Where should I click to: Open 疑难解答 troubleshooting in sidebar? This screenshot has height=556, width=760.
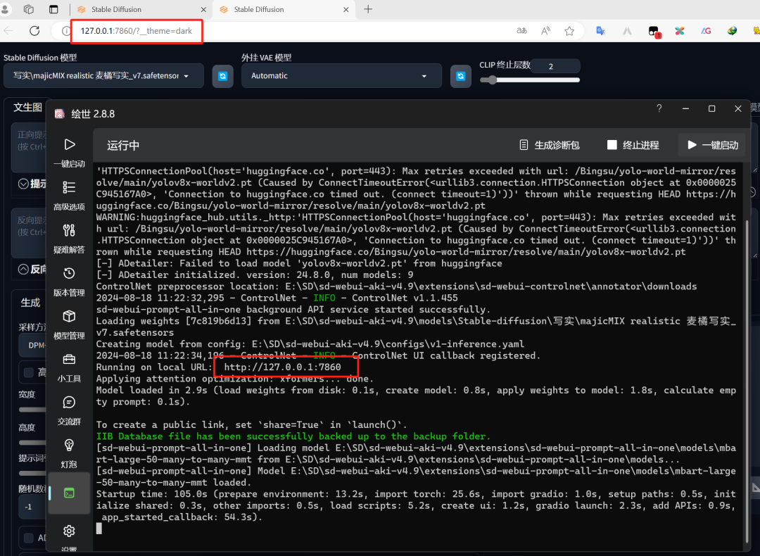pos(69,237)
